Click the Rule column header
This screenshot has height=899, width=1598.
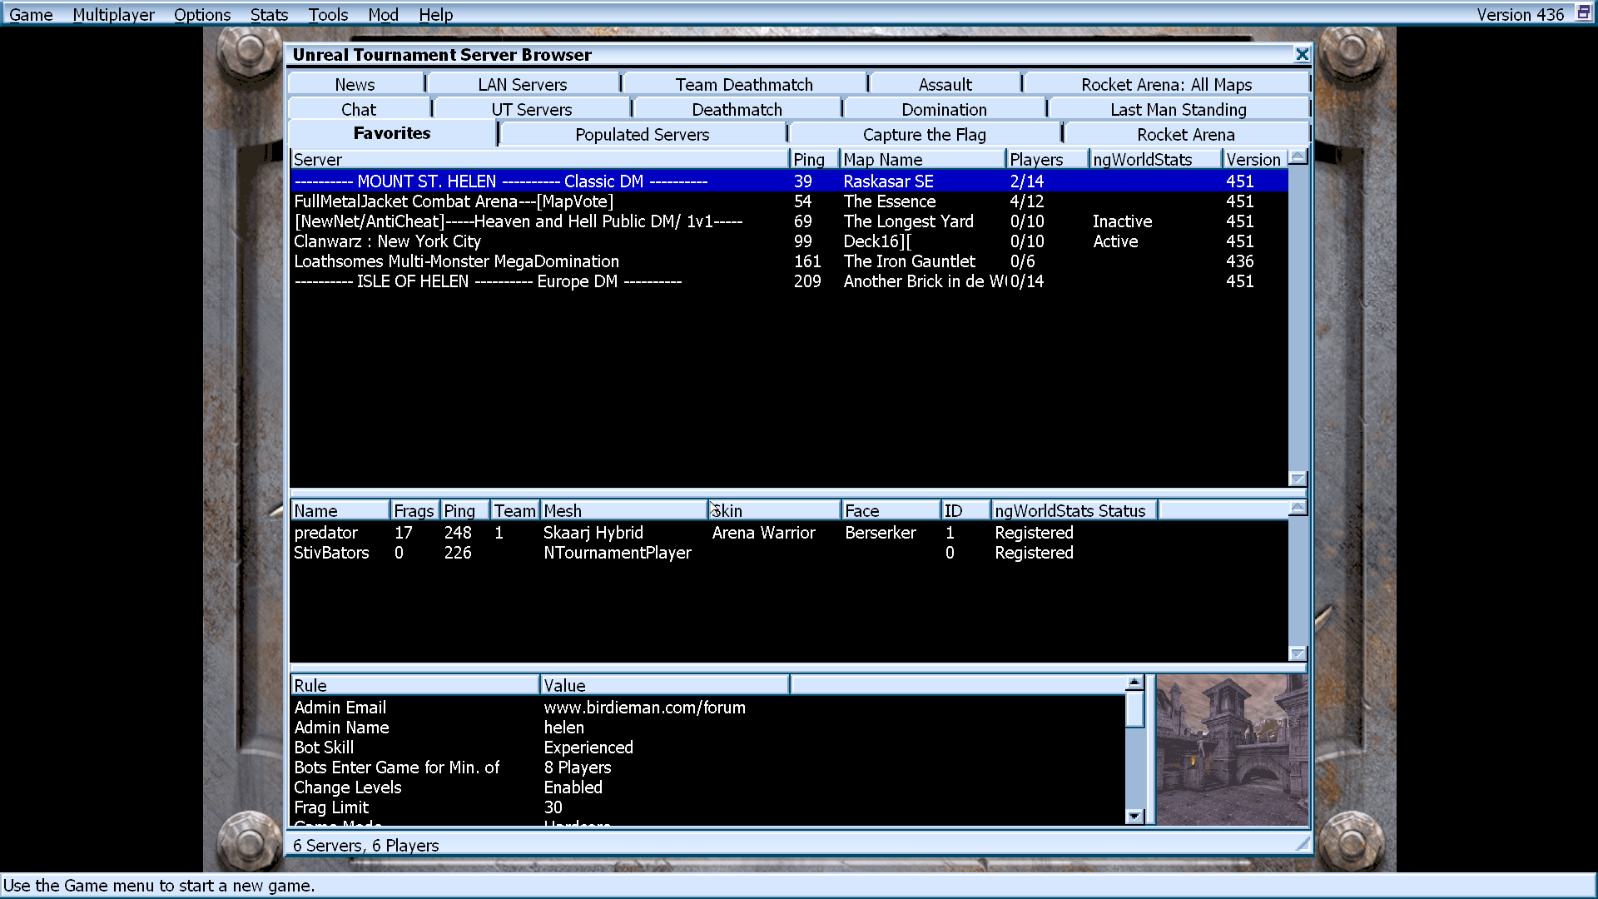(x=414, y=685)
